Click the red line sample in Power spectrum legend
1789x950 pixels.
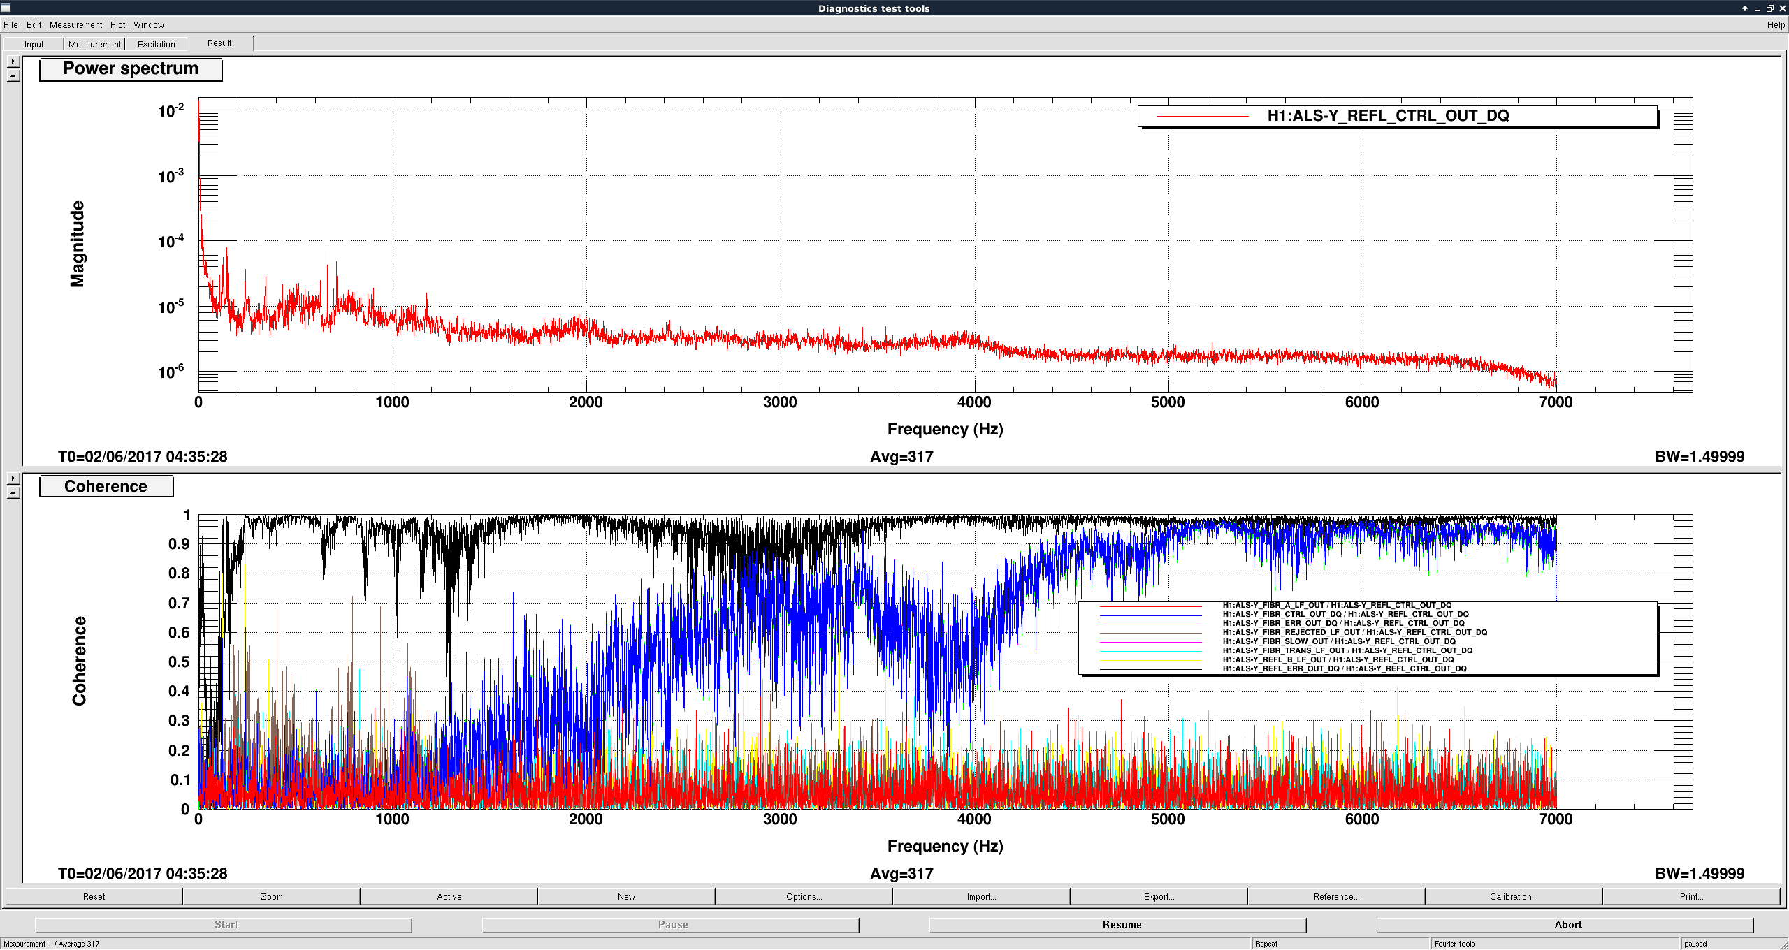click(x=1203, y=116)
